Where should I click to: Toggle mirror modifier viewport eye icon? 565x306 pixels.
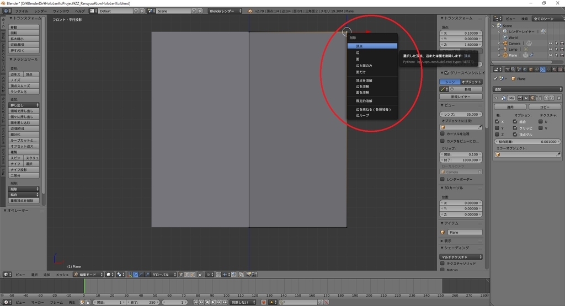click(526, 98)
